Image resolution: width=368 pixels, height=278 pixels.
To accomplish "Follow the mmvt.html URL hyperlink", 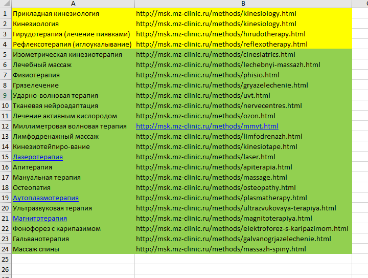I will pos(207,126).
